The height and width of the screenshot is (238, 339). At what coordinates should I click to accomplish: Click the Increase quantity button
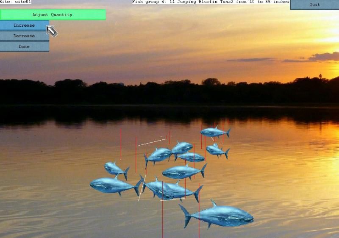(x=25, y=25)
